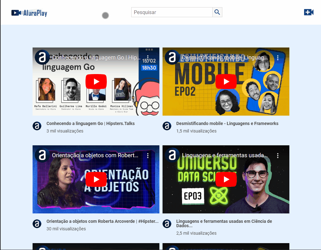Click embed title 'Conhecendo a linguagem Go | Hip...'
321x250 pixels.
click(x=96, y=57)
